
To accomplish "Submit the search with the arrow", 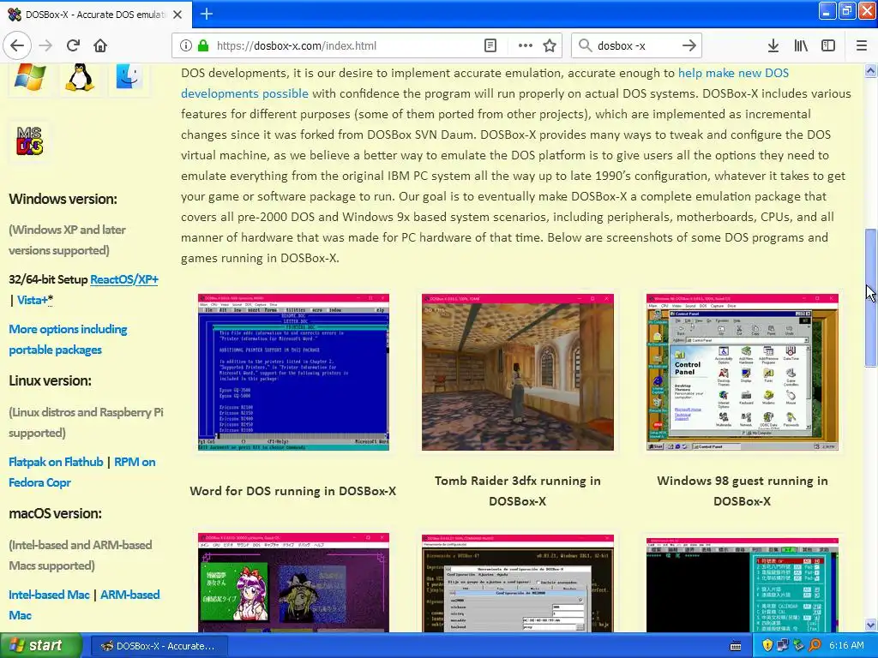I will tap(689, 46).
